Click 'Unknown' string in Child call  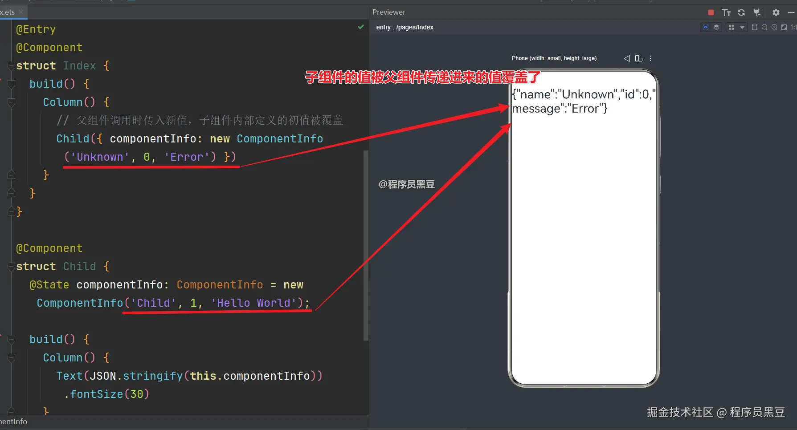click(x=100, y=157)
